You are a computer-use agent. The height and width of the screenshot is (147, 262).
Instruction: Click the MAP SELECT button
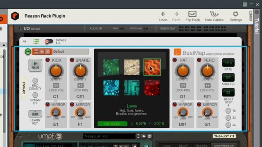(x=113, y=123)
